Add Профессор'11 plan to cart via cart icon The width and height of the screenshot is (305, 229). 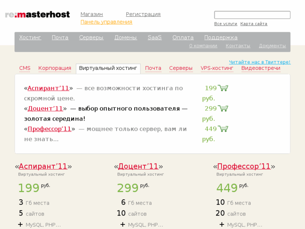(x=223, y=129)
